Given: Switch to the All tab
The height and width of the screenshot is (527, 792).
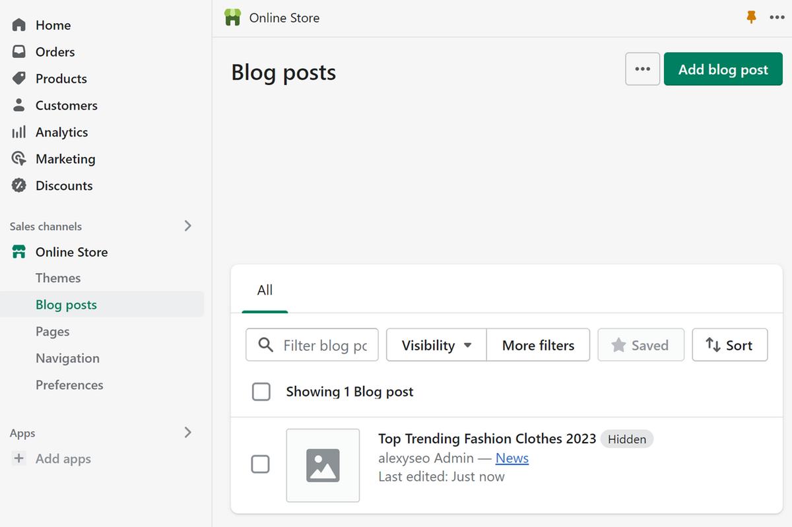Looking at the screenshot, I should pyautogui.click(x=264, y=290).
